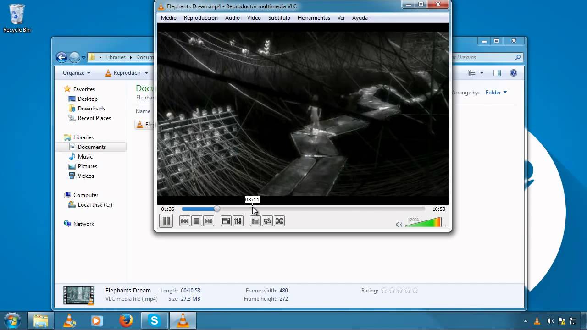Screen dimensions: 587x330
Task: Show hidden system tray icons
Action: pos(526,321)
